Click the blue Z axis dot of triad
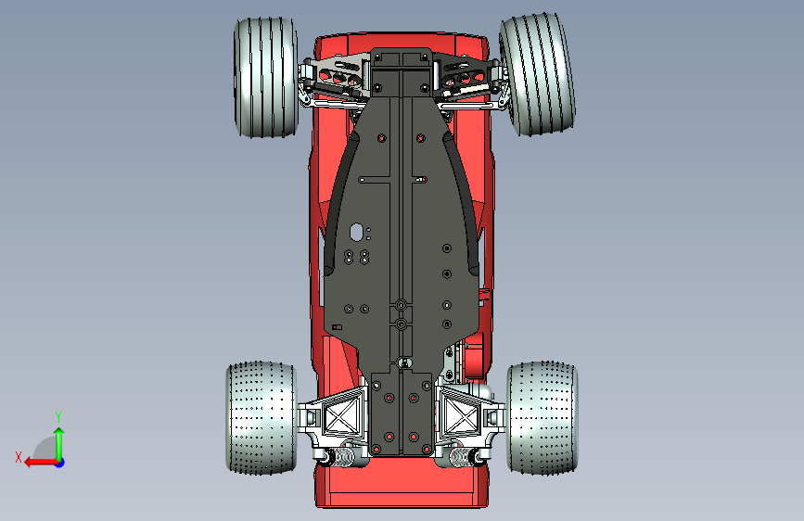Image resolution: width=804 pixels, height=521 pixels. tap(60, 463)
